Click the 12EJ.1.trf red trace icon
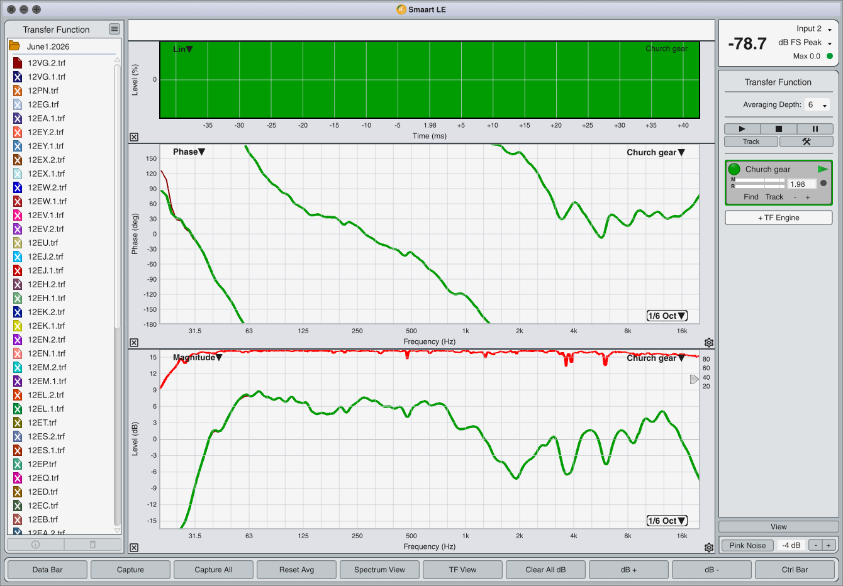This screenshot has width=843, height=586. [18, 270]
